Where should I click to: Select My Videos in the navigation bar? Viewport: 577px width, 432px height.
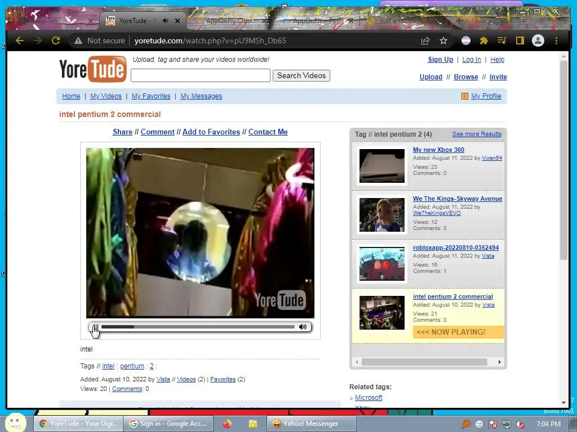coord(105,96)
